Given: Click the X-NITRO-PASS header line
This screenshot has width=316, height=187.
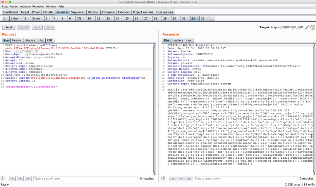Looking at the screenshot, I should pos(24,72).
